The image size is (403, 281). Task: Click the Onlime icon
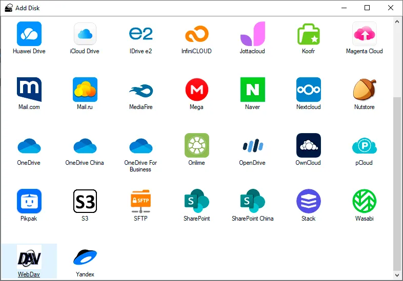coord(196,145)
